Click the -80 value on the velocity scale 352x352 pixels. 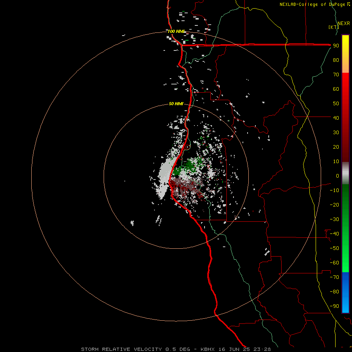(x=334, y=292)
